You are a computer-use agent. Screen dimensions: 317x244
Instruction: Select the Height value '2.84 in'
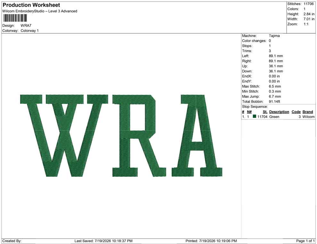pos(309,14)
